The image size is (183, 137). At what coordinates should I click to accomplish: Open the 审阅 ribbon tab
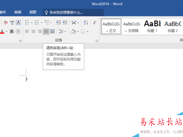[x=18, y=12]
